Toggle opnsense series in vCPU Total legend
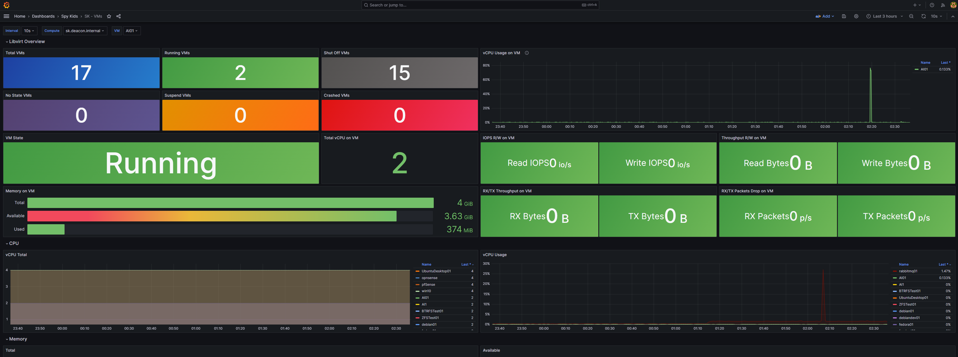Image resolution: width=958 pixels, height=357 pixels. (x=430, y=278)
